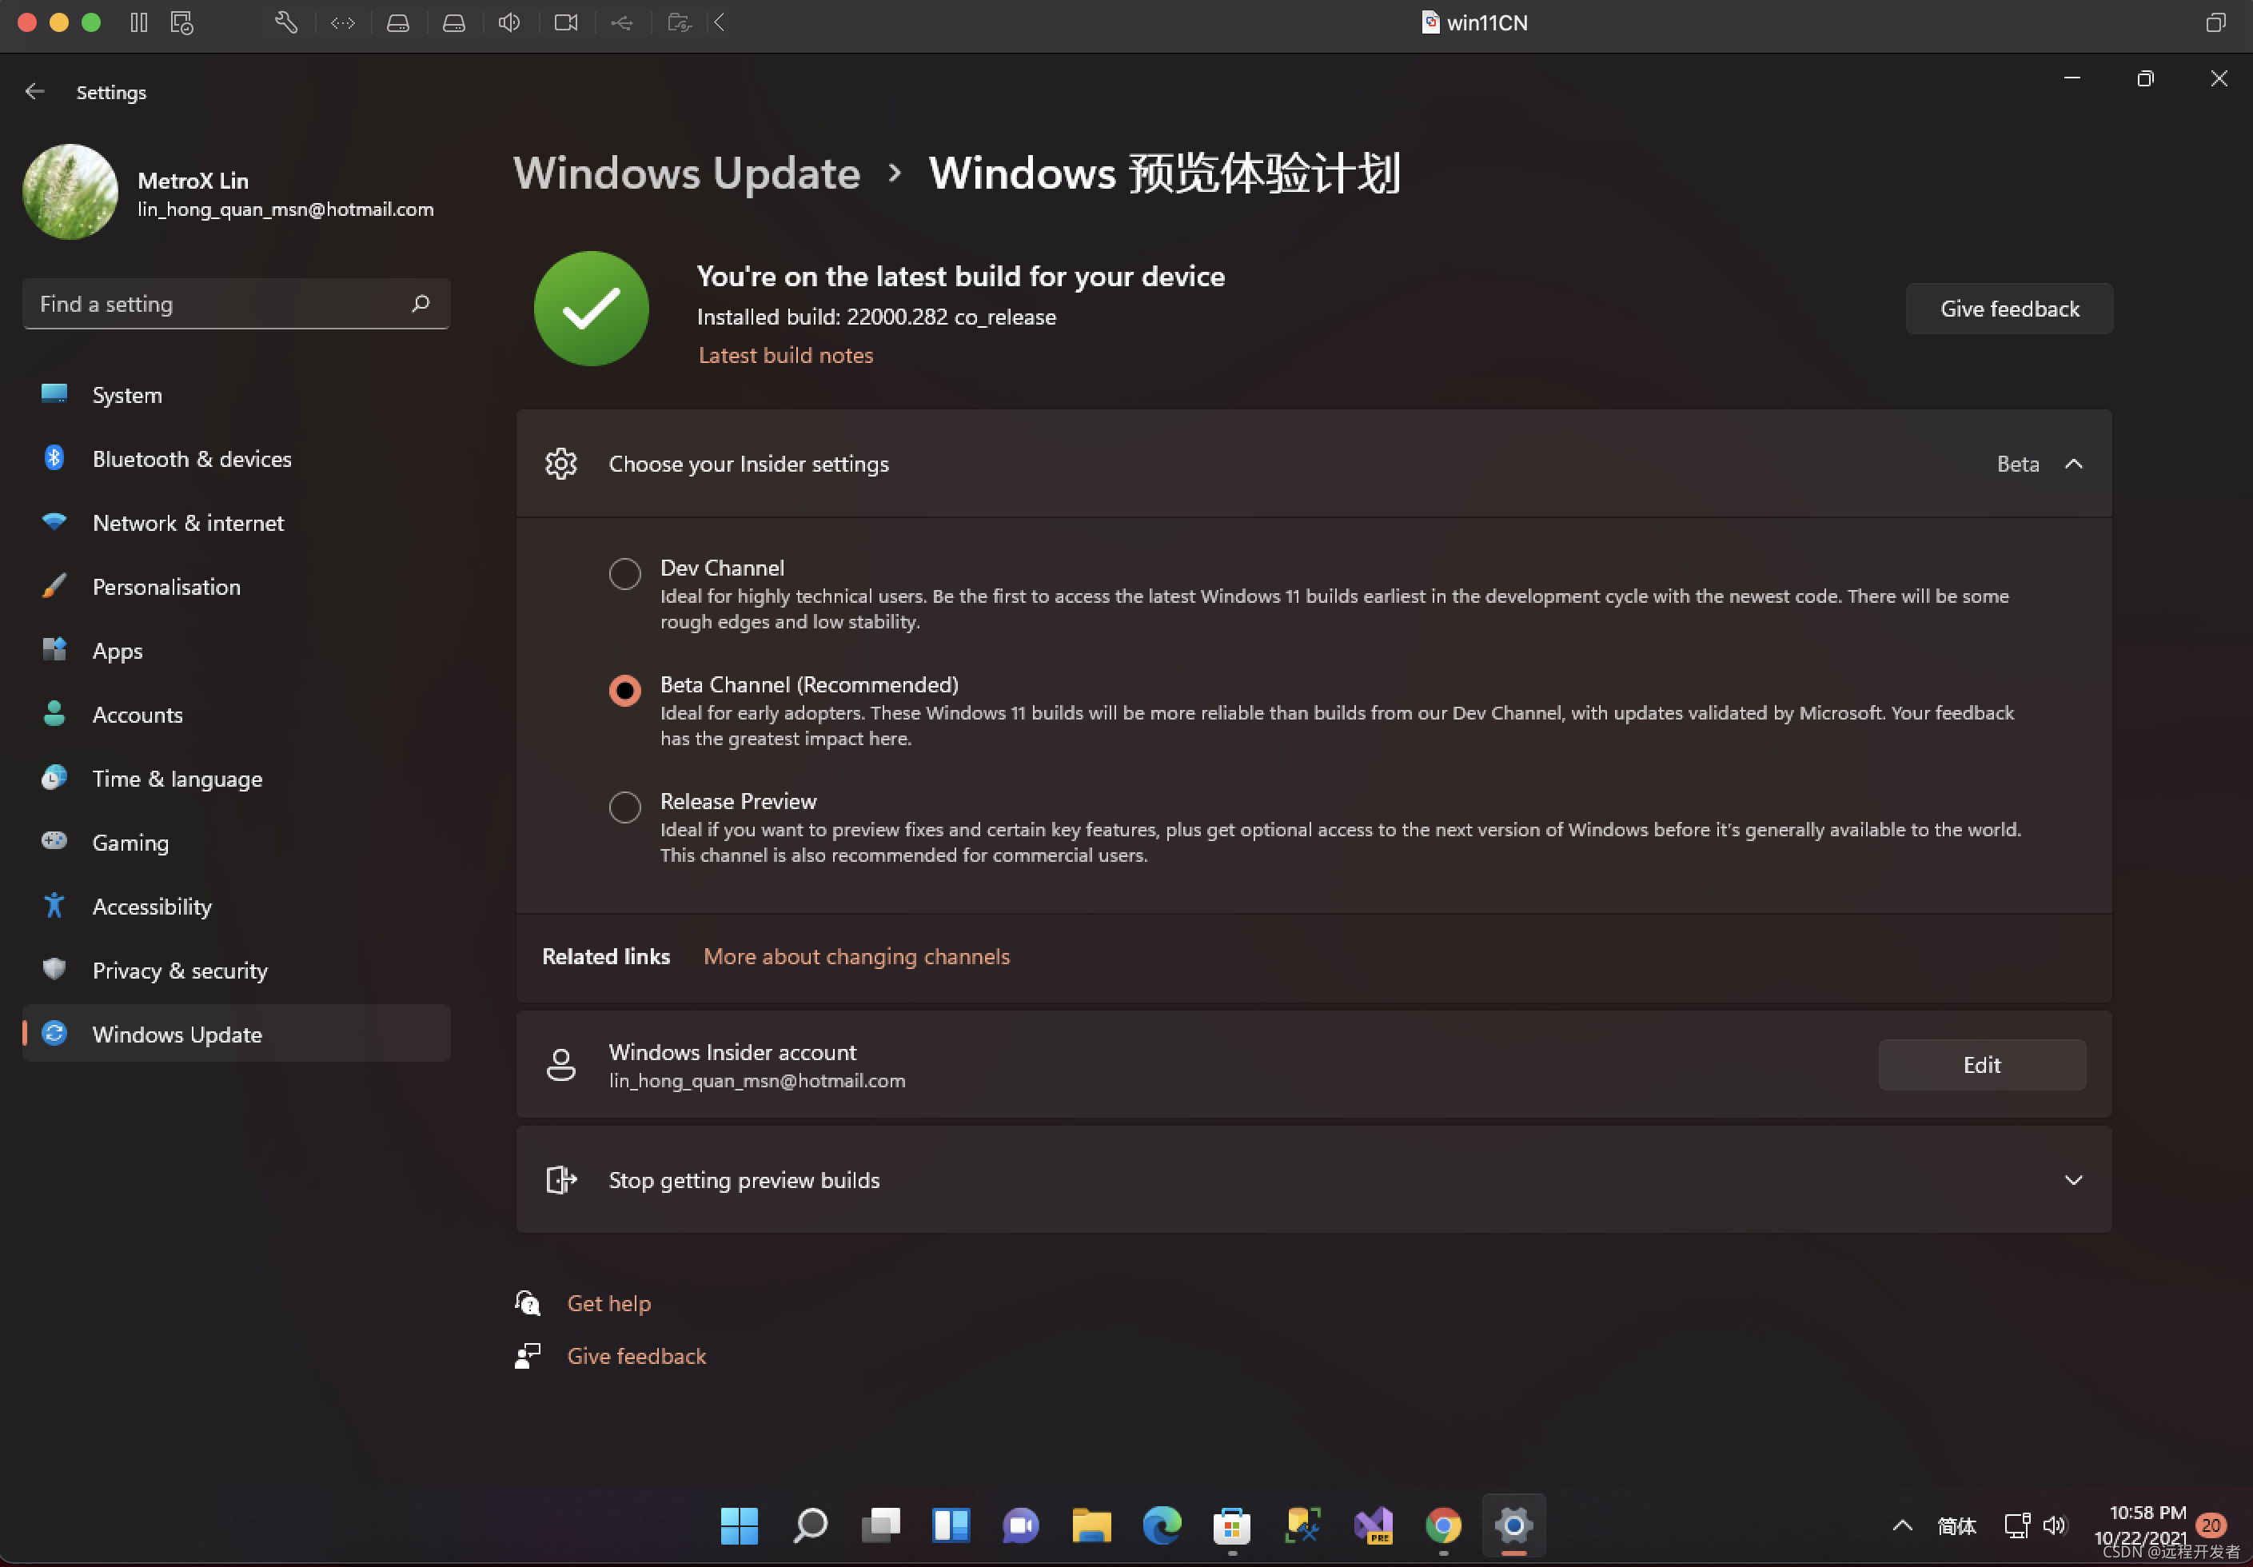This screenshot has height=1567, width=2253.
Task: Show hidden icons in the system tray
Action: 1902,1524
